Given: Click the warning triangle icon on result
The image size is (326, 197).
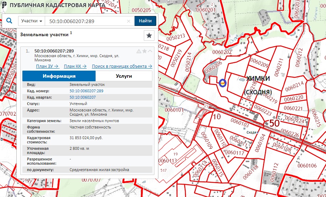Looking at the screenshot, I should (139, 51).
